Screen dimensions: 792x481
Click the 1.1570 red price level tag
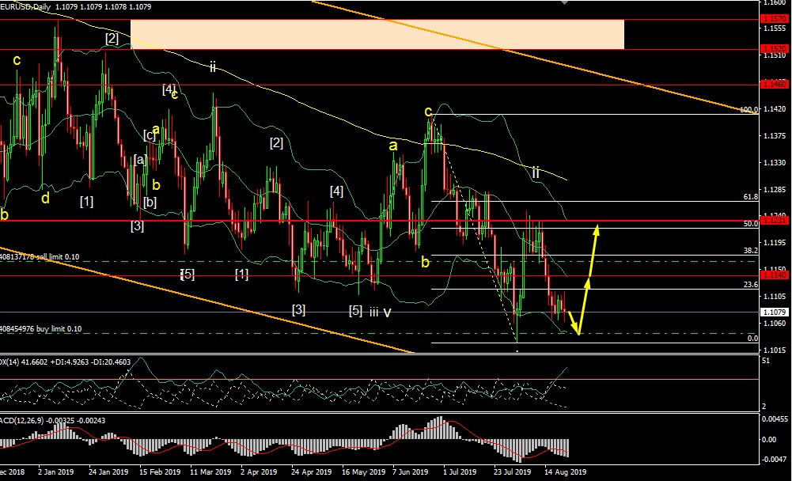(773, 17)
